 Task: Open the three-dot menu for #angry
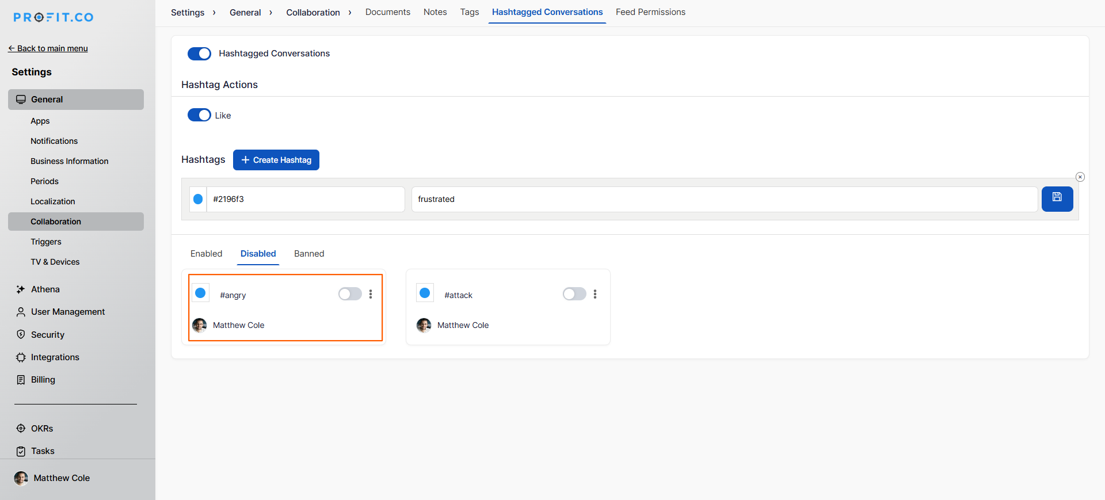coord(371,295)
